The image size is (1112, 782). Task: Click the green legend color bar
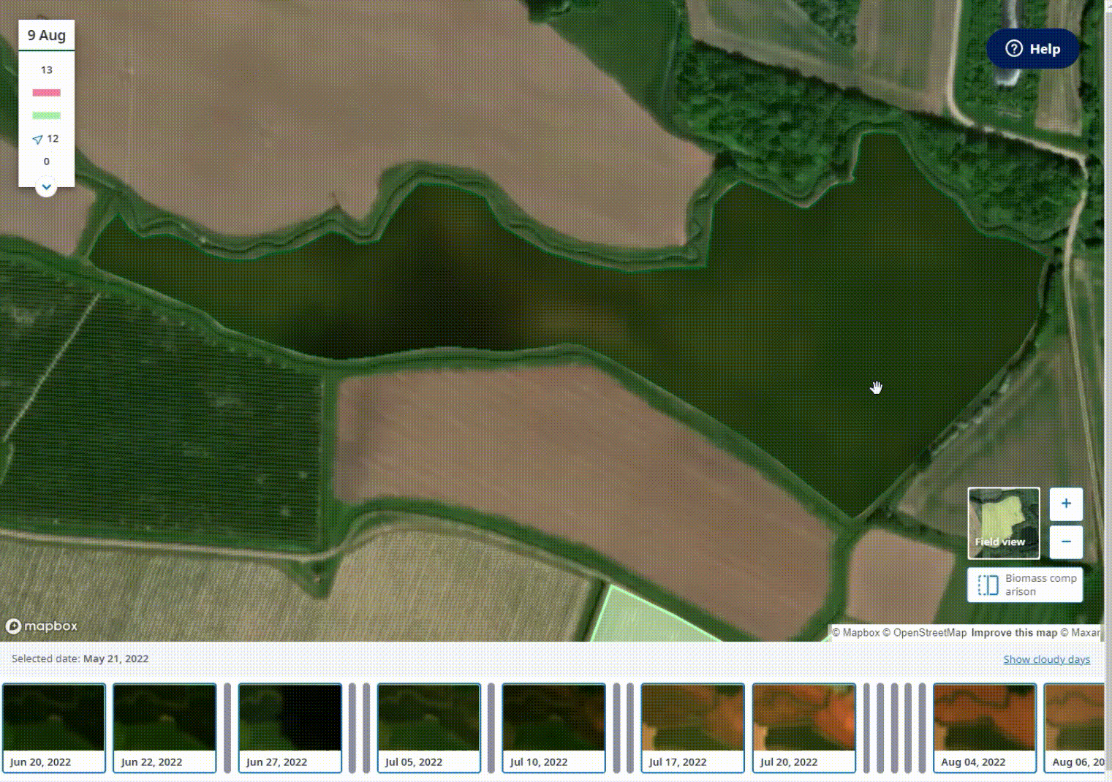click(46, 115)
